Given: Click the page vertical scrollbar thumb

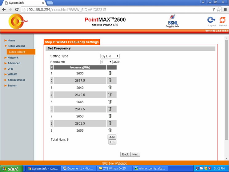Looking at the screenshot, I should pos(227,90).
